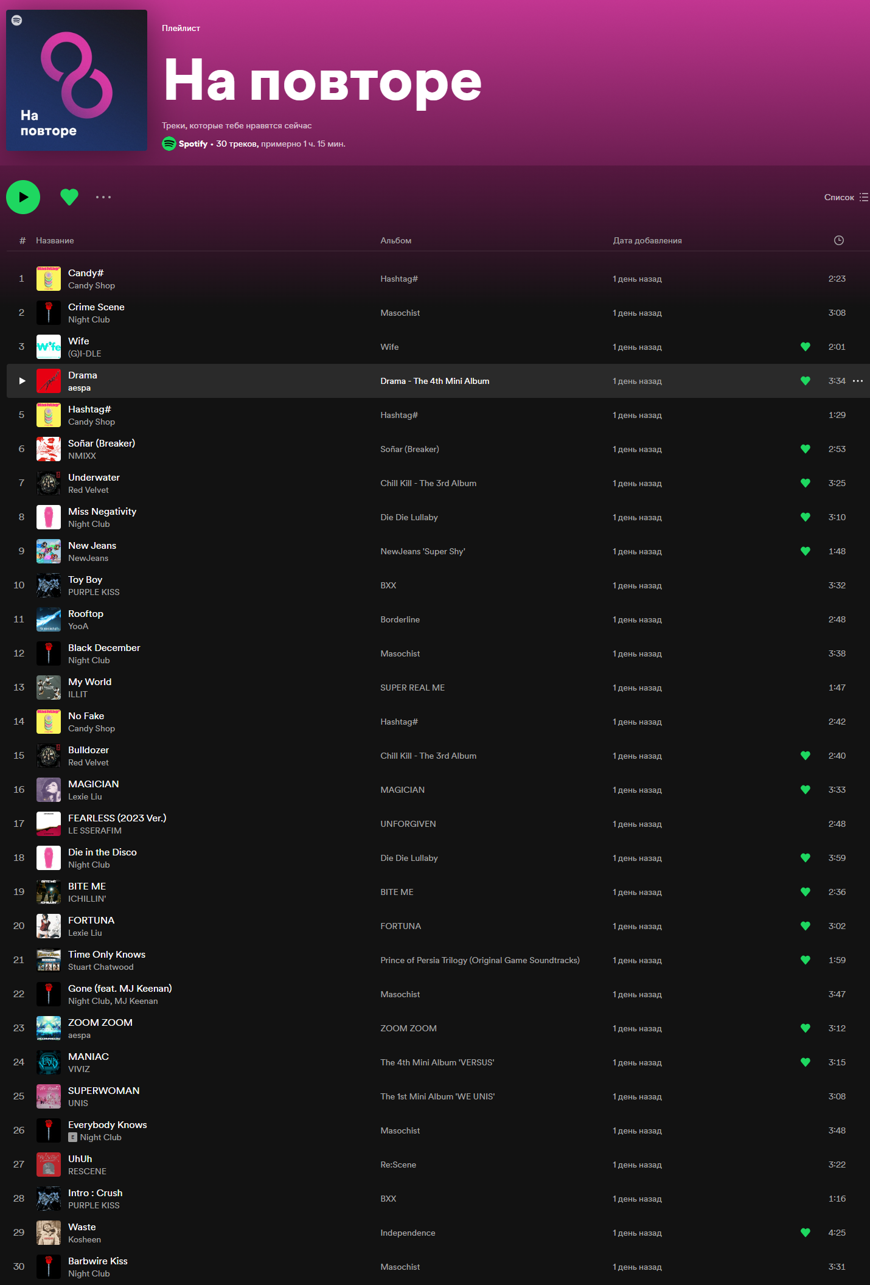Viewport: 870px width, 1285px height.
Task: Open Stuart Chatwood artist page
Action: [x=101, y=967]
